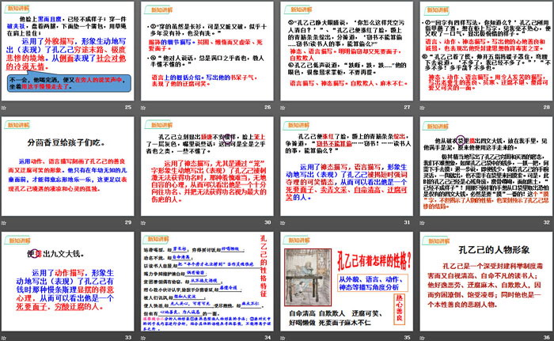Select slide 35 thumbnail with painting image
The width and height of the screenshot is (554, 341).
[x=347, y=282]
